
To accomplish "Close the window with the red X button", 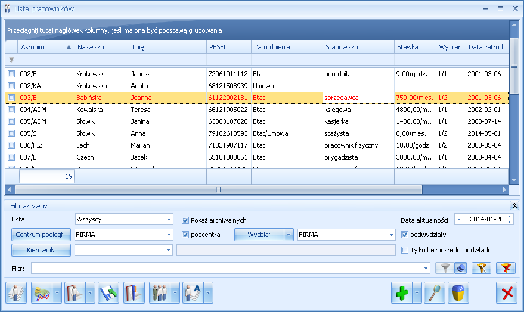I will [x=507, y=292].
